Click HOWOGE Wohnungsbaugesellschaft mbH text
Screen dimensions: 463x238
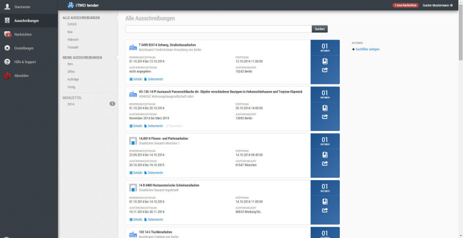click(166, 97)
